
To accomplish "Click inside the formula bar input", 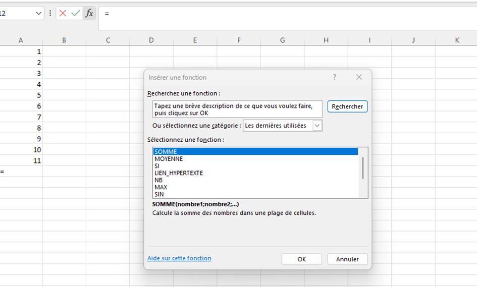I will [283, 18].
